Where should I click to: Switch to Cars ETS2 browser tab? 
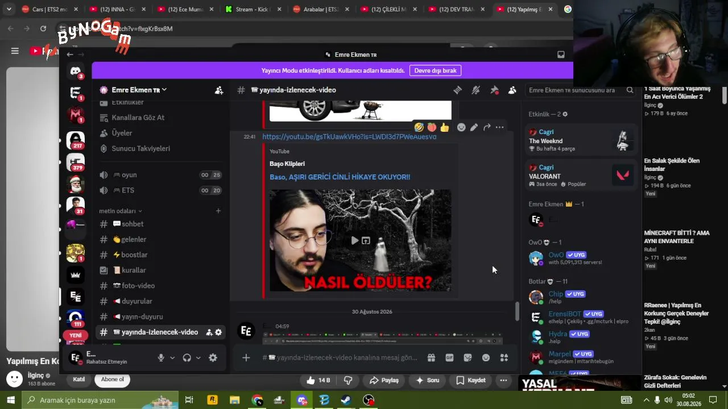pyautogui.click(x=49, y=9)
